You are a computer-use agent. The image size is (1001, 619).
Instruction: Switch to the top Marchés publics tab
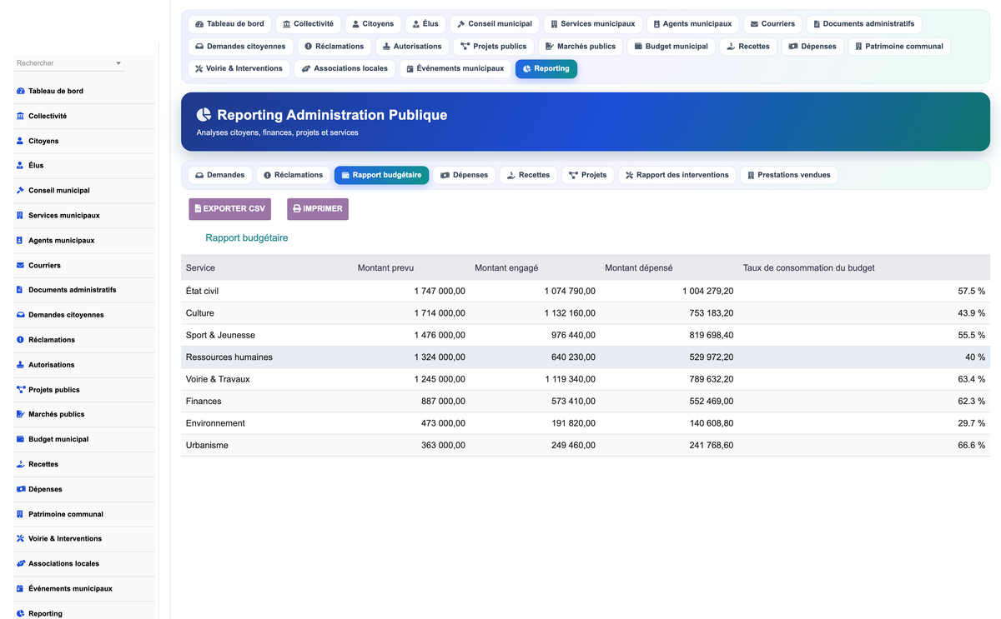click(581, 47)
